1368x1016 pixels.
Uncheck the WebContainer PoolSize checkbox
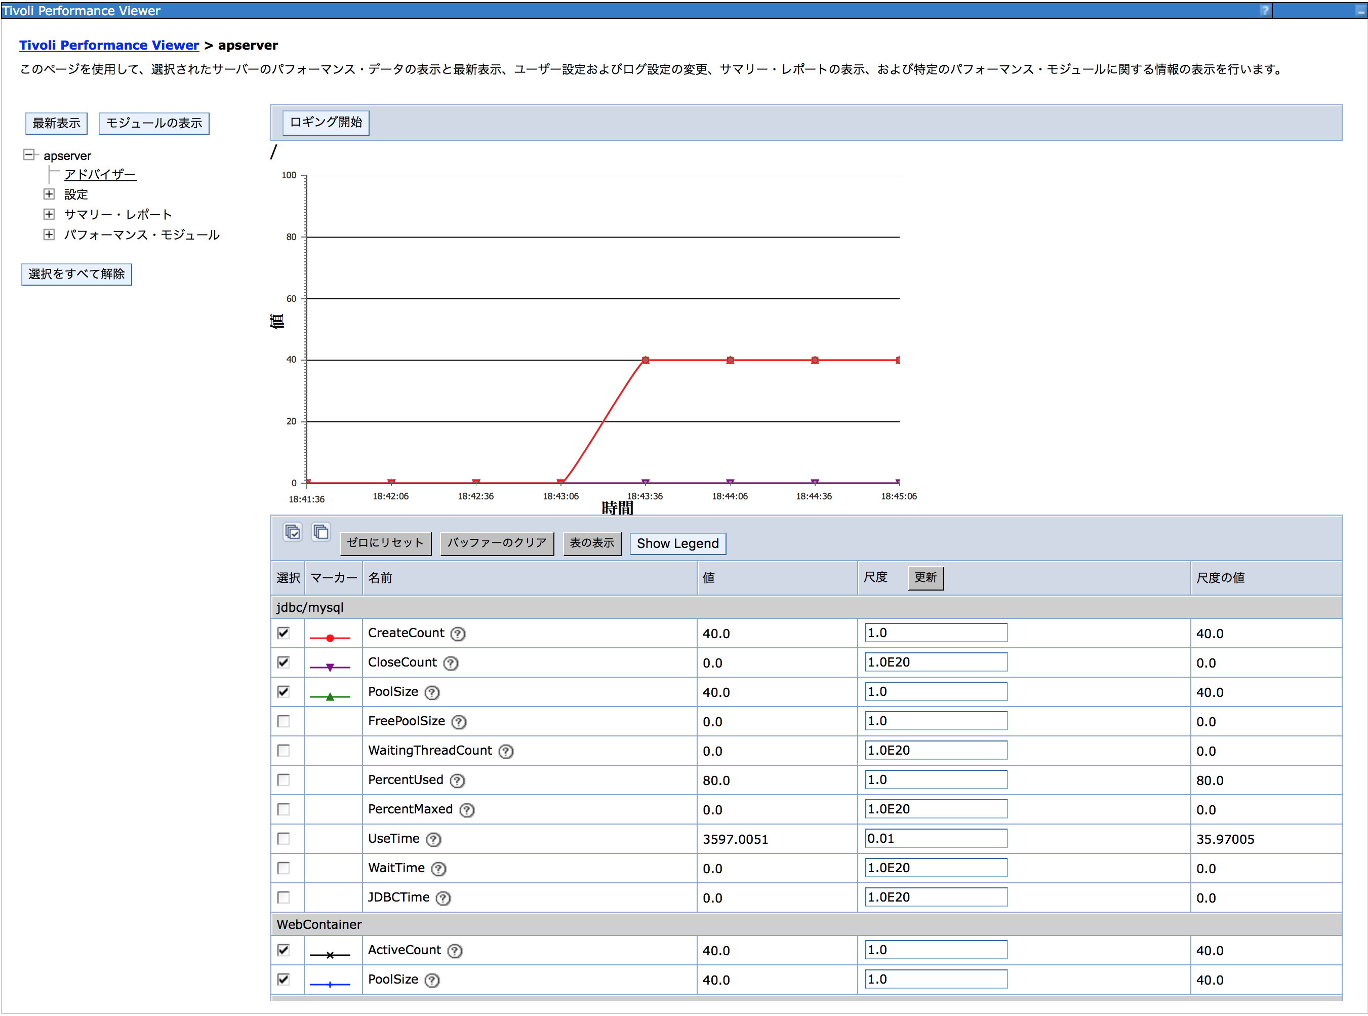[284, 980]
